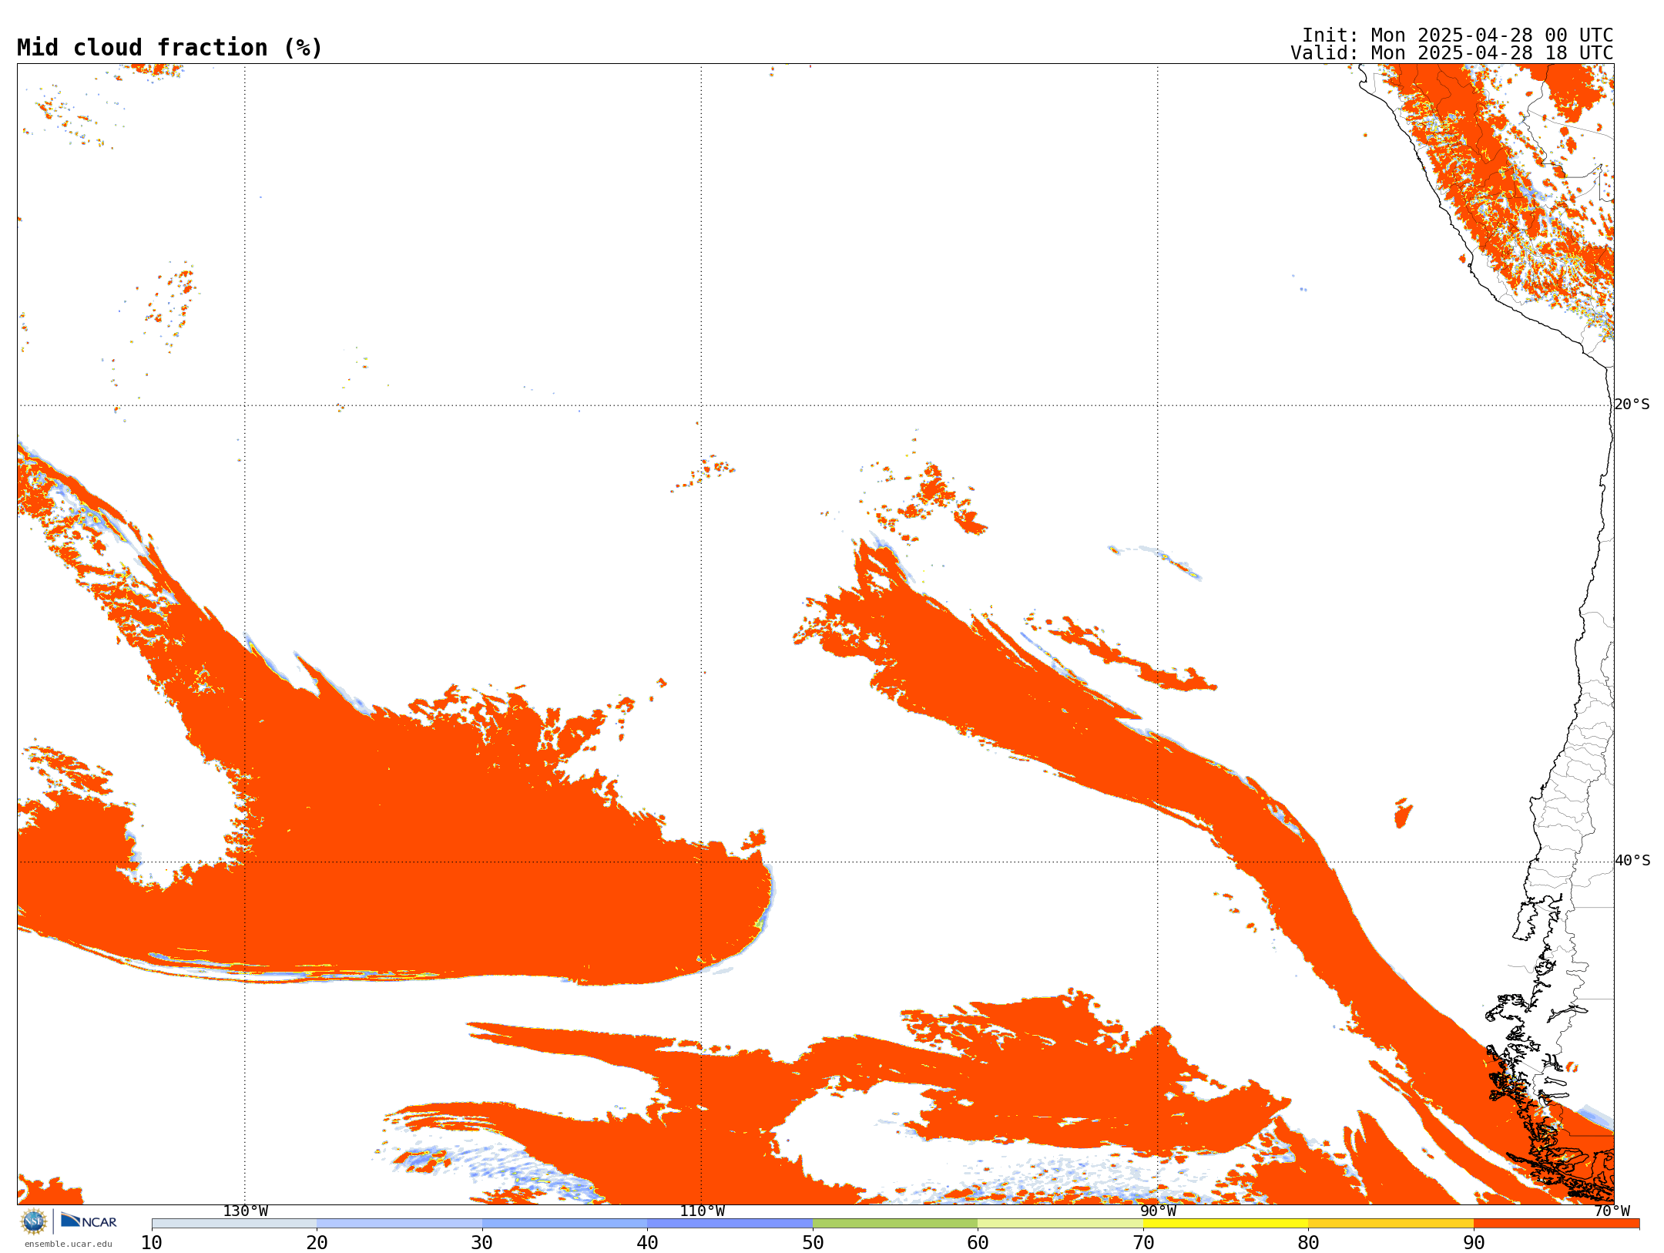Click the colorbar tick label 30
Viewport: 1664px width, 1253px height.
482,1243
